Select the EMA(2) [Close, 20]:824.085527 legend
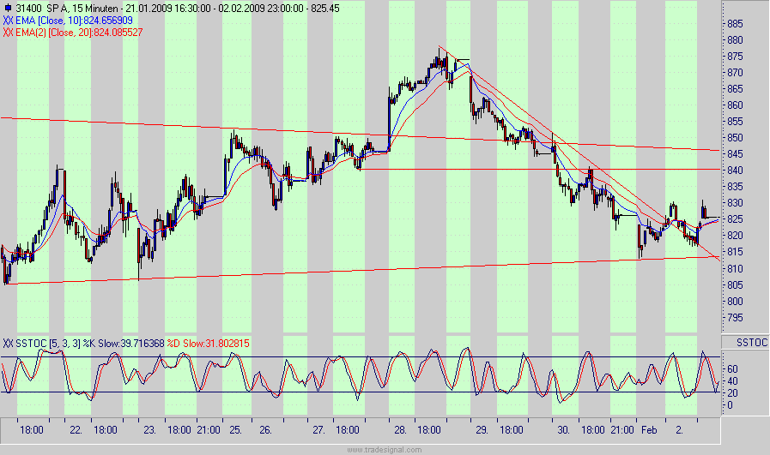 pyautogui.click(x=80, y=33)
